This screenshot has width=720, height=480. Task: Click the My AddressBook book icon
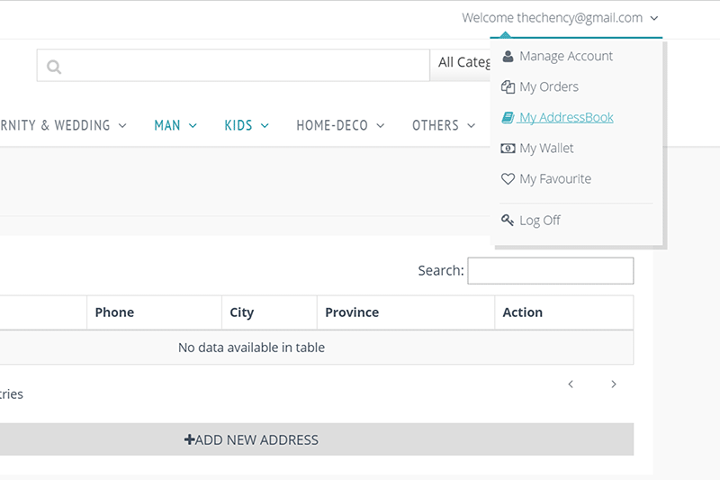point(508,118)
